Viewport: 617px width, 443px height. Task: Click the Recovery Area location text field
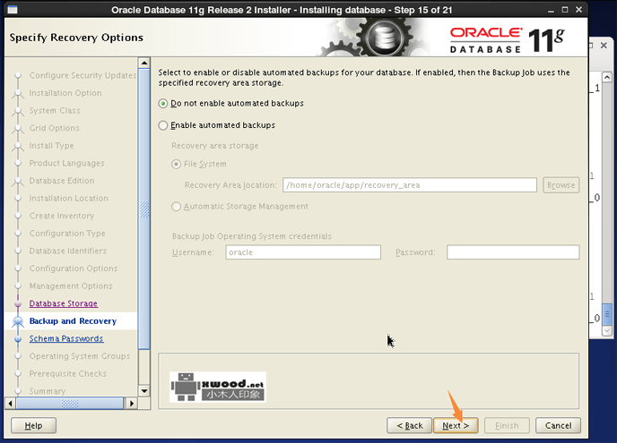pyautogui.click(x=409, y=185)
